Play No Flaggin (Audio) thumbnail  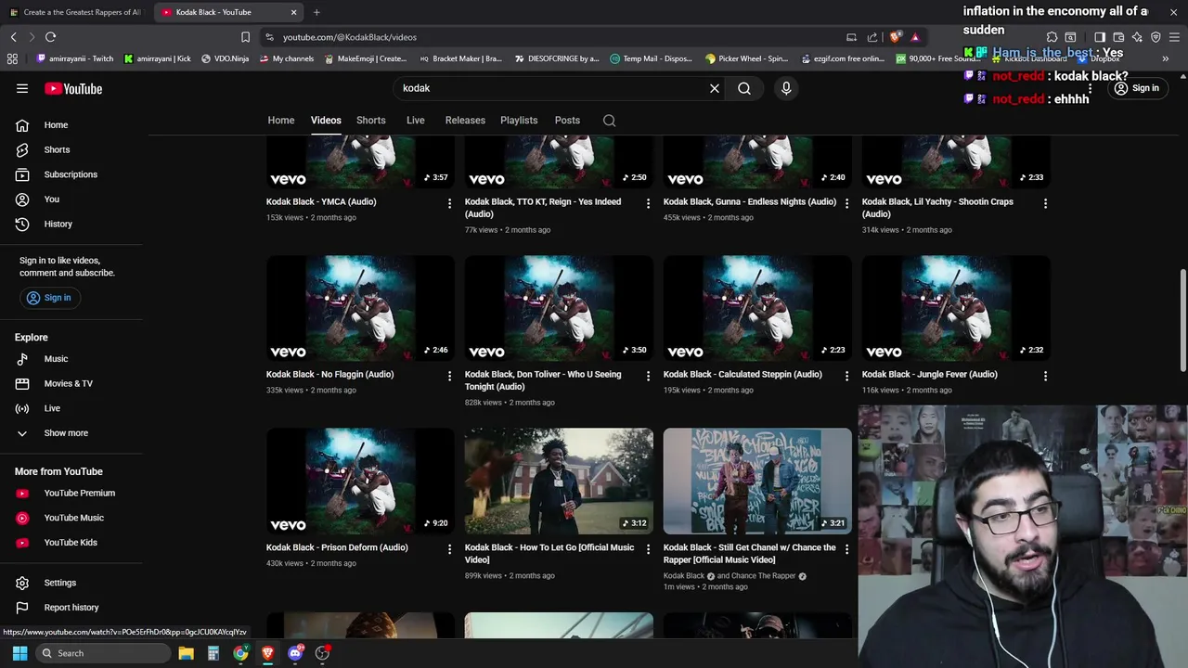coord(360,308)
